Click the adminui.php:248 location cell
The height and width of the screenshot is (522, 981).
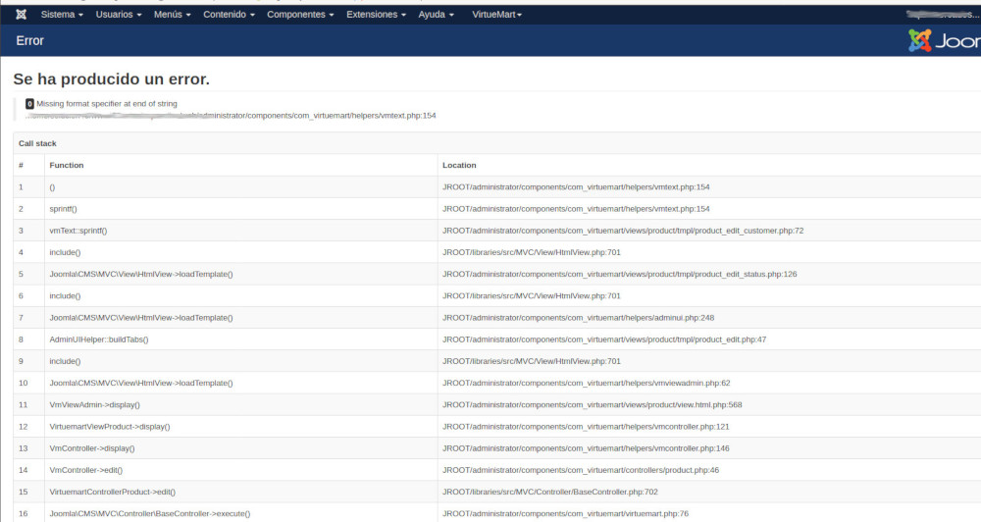click(x=709, y=318)
